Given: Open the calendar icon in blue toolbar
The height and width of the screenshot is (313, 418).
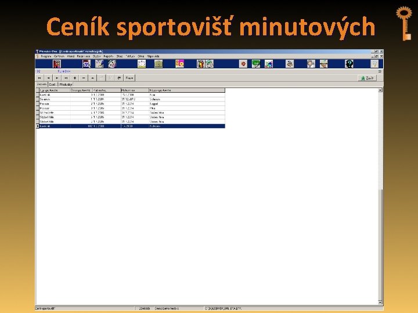Looking at the screenshot, I should tap(87, 64).
